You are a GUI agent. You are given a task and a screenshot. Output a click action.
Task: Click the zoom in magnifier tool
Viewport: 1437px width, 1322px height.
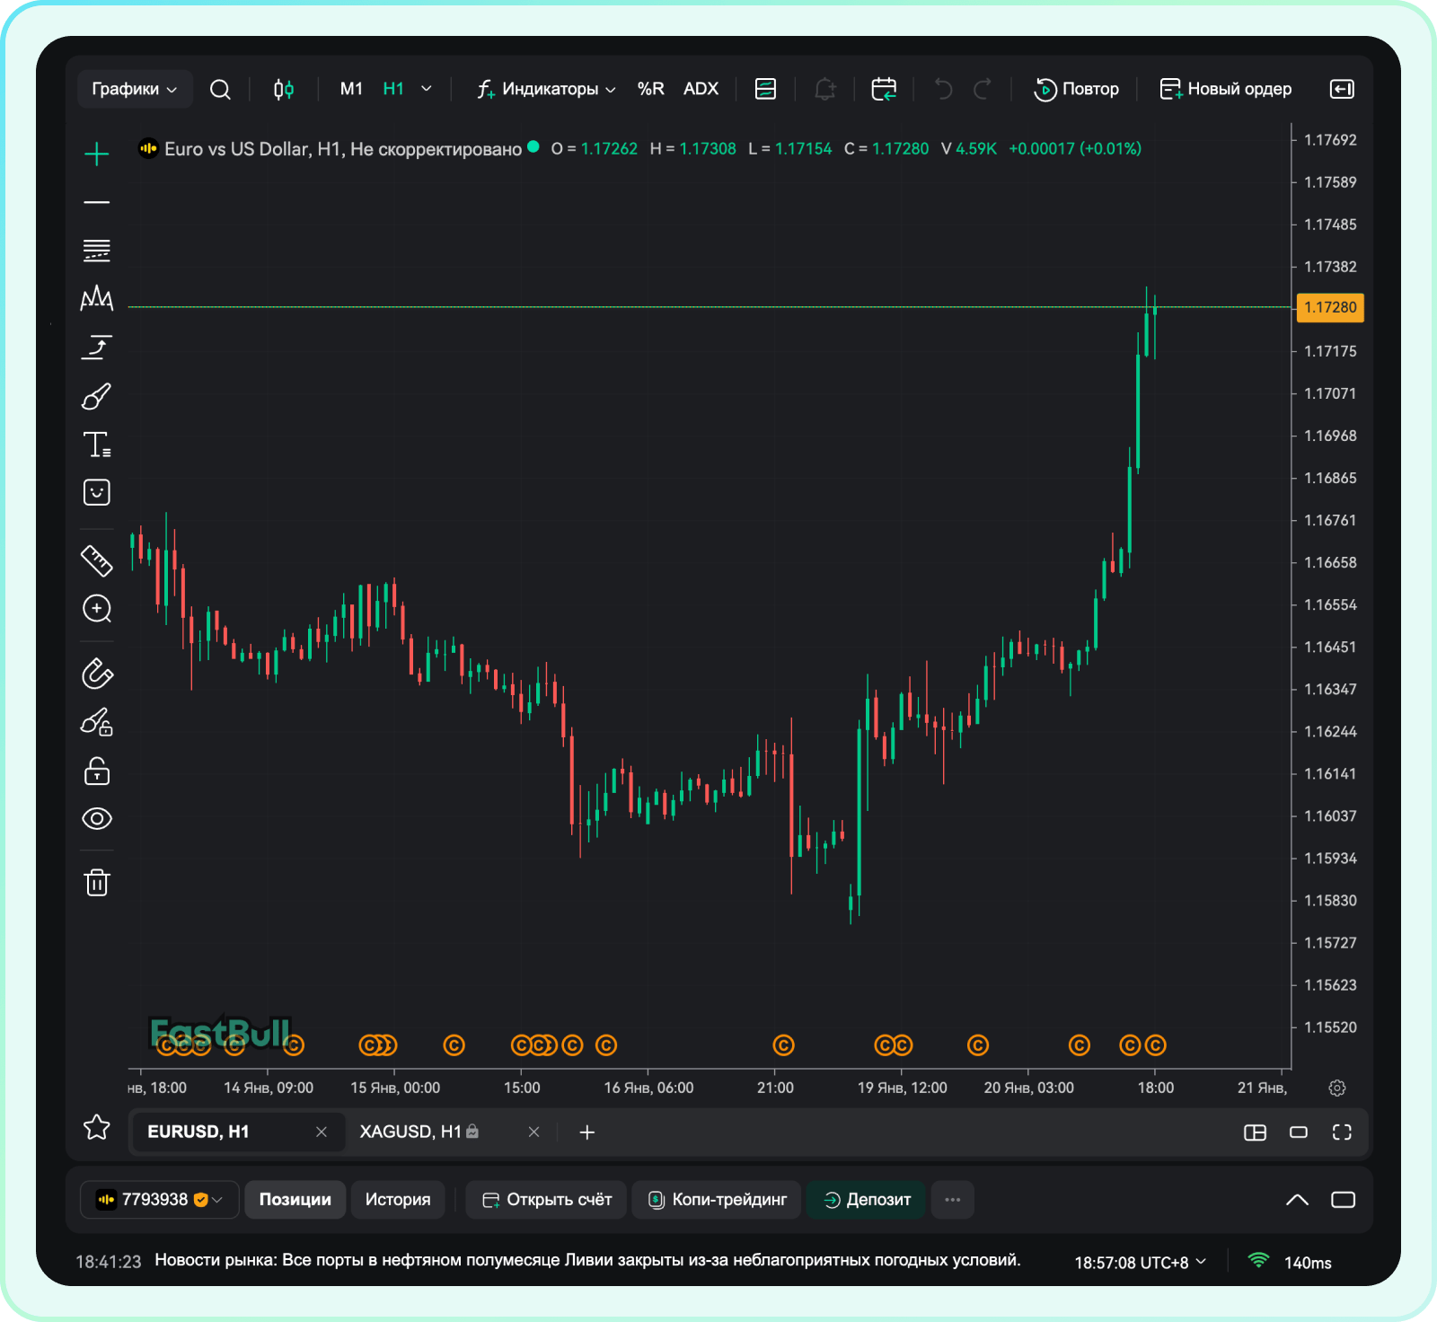pyautogui.click(x=97, y=609)
